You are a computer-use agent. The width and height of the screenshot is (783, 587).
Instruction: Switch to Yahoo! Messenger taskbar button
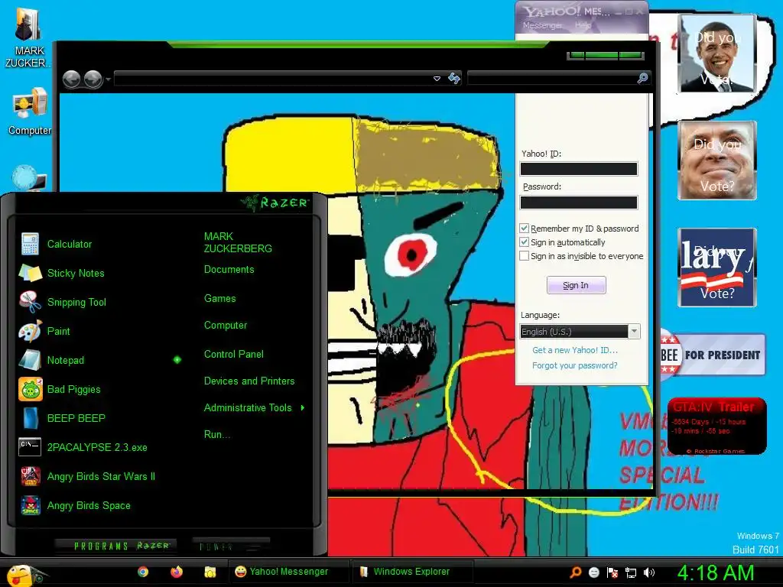coord(288,572)
